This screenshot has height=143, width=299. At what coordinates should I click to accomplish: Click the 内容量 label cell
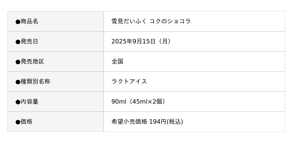click(56, 102)
